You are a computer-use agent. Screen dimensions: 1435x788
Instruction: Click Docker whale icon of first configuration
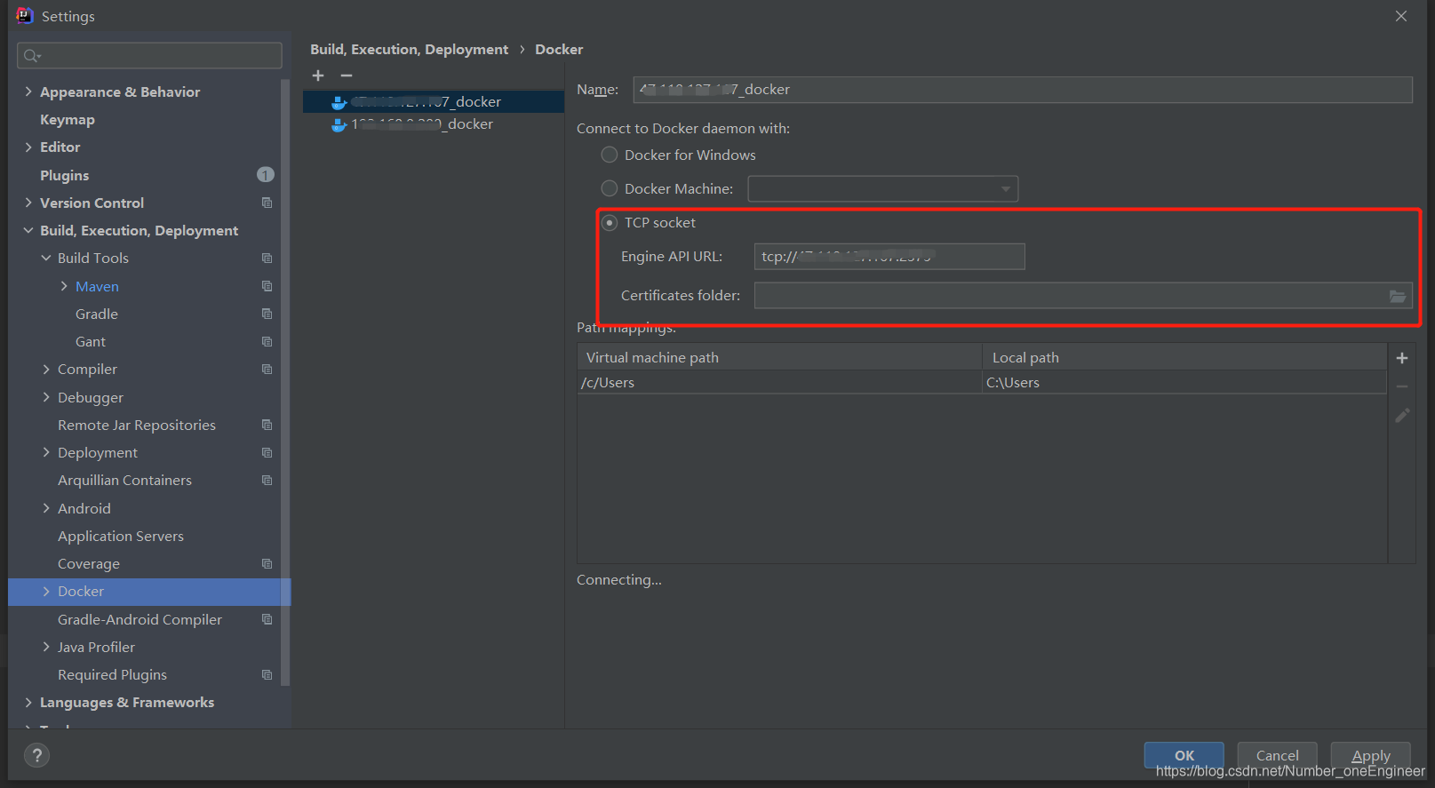coord(339,102)
